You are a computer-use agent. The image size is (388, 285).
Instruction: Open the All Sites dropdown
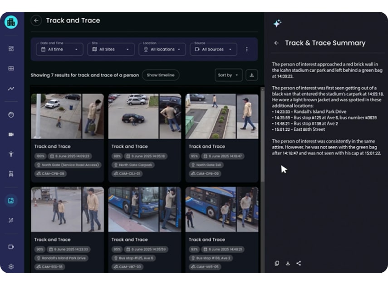111,49
